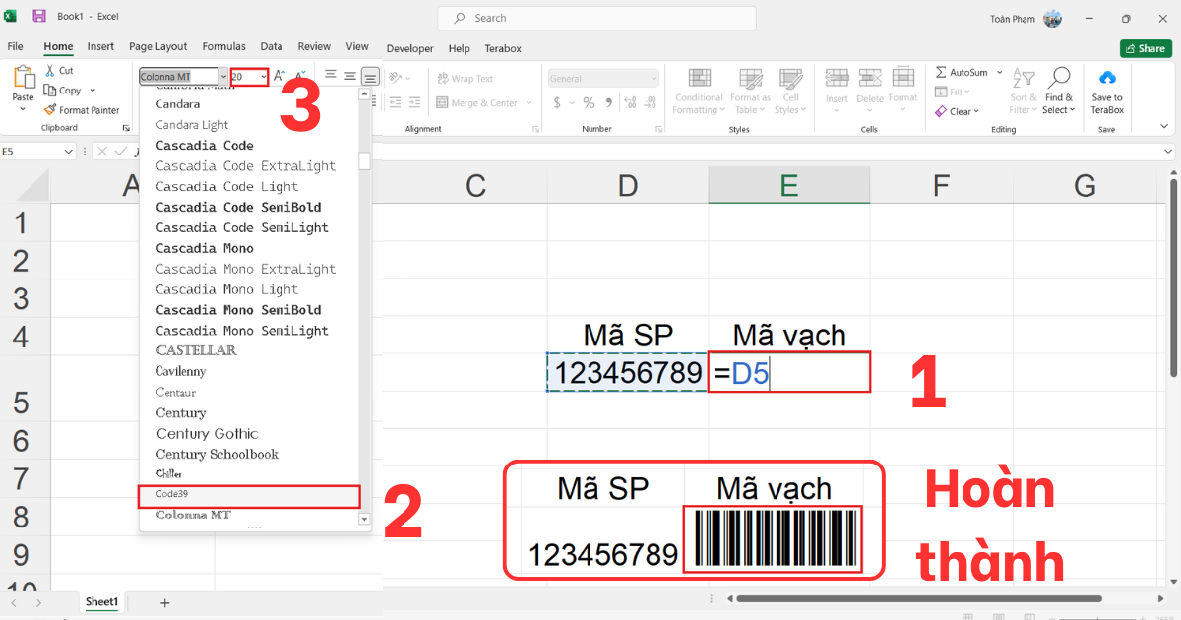Select the Percent Style icon
Screen dimensions: 1181x620
coord(588,101)
